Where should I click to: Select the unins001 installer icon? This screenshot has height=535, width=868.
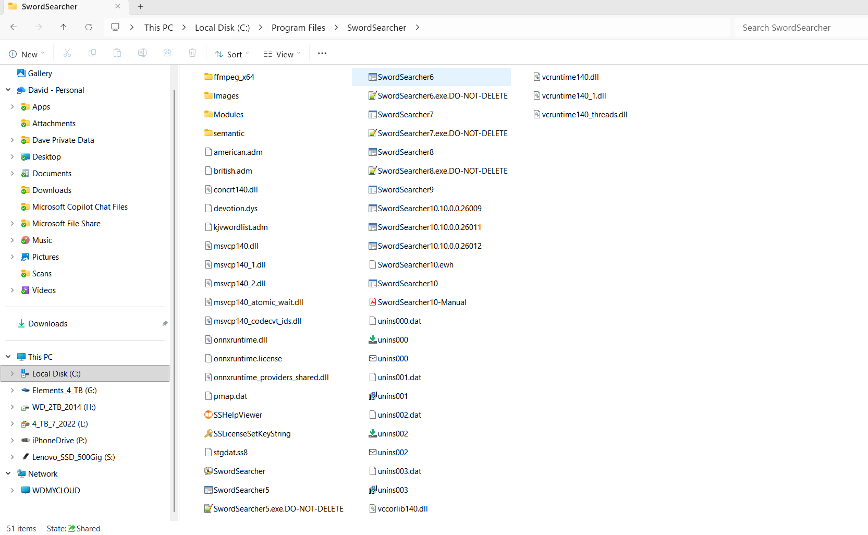click(x=373, y=396)
